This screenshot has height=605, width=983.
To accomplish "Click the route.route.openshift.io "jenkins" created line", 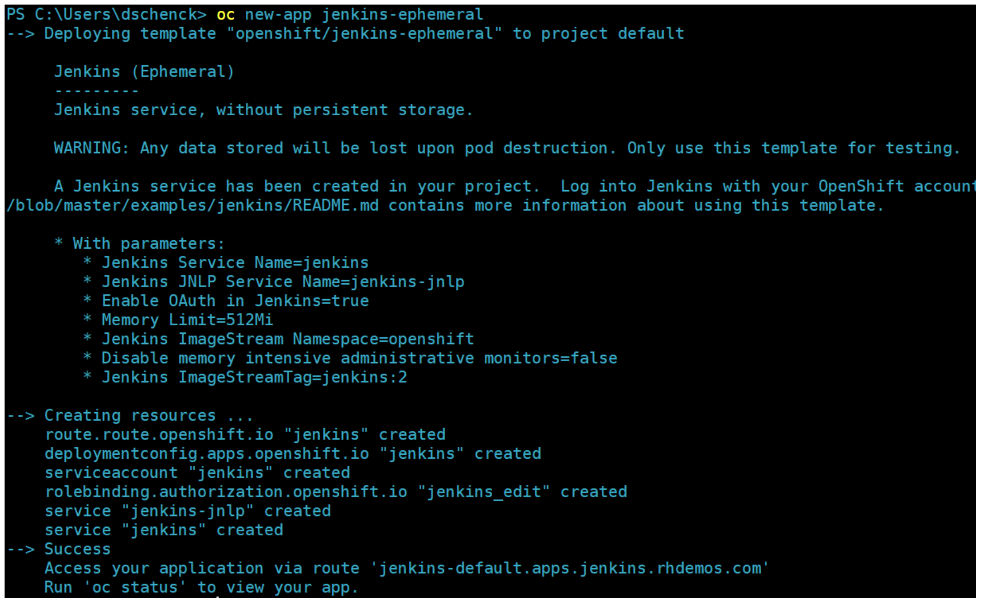I will point(245,435).
